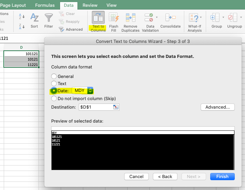This screenshot has width=245, height=190.
Task: Open the Sort dialog
Action: [34, 20]
